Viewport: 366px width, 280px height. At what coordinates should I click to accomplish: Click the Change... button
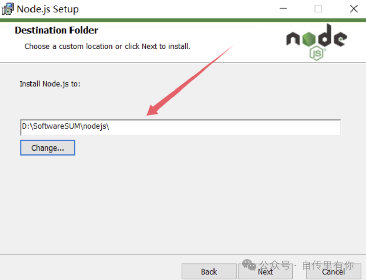48,147
